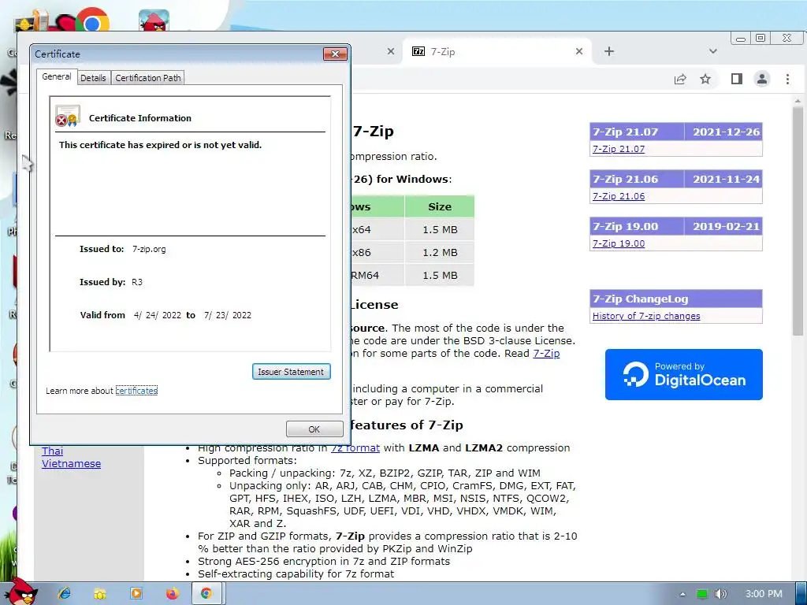Close the partially hidden browser tab

391,51
